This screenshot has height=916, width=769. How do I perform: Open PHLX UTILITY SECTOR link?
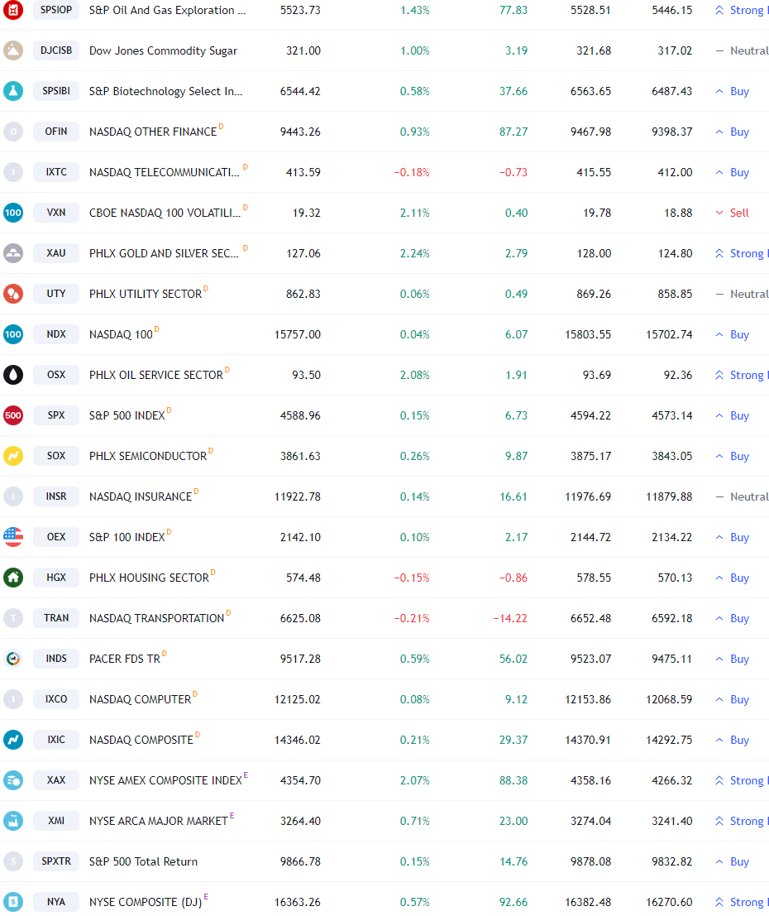point(146,294)
